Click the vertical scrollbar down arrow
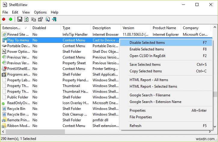This screenshot has height=142, width=218. pos(215,127)
